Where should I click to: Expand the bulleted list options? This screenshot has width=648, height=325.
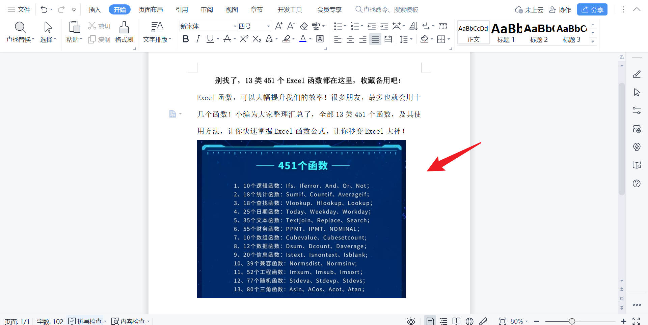[345, 26]
